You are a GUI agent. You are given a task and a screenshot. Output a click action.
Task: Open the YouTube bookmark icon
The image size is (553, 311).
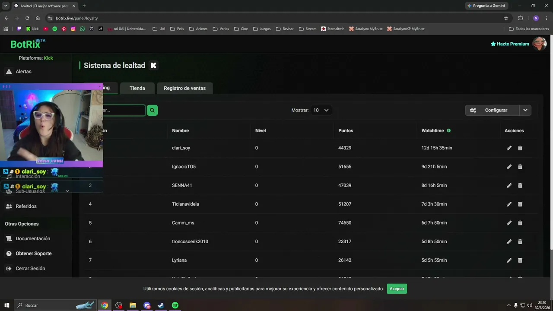coord(45,29)
